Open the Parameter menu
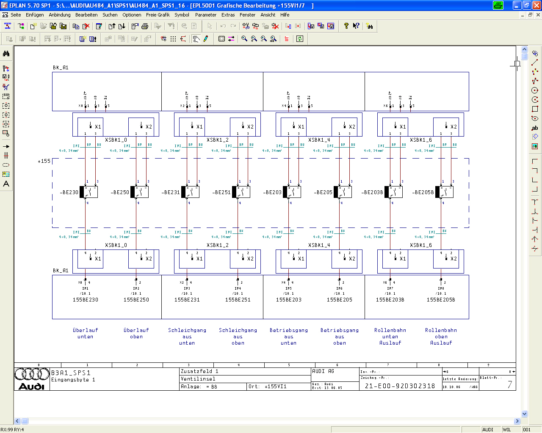Viewport: 542px width, 433px height. pyautogui.click(x=205, y=15)
